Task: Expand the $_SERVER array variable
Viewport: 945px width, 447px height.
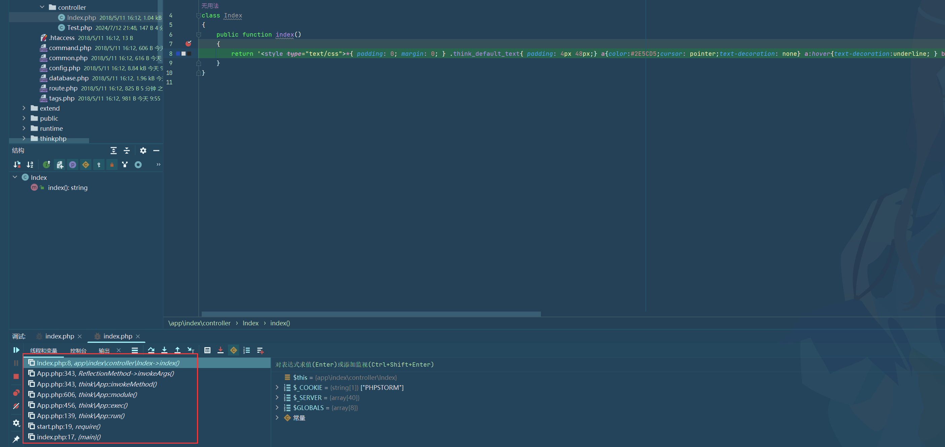Action: [277, 398]
